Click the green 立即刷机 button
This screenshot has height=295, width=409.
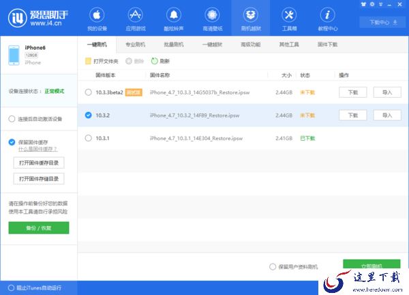[372, 264]
